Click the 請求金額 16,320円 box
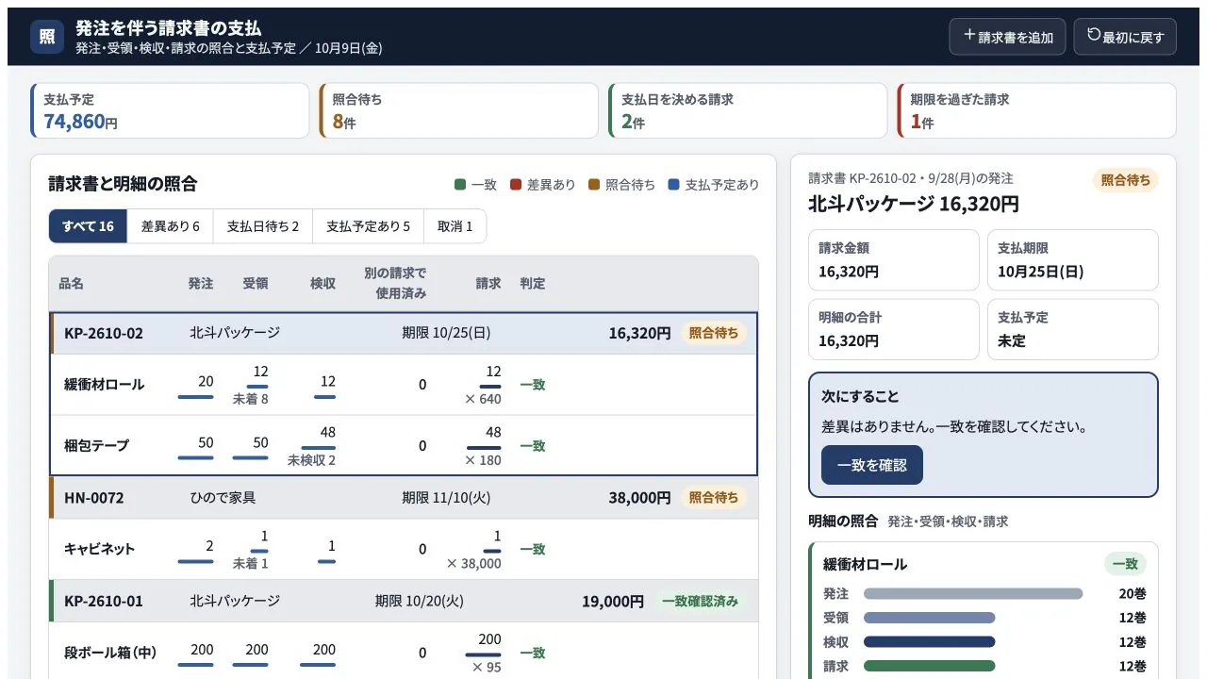The image size is (1207, 679). pos(894,260)
